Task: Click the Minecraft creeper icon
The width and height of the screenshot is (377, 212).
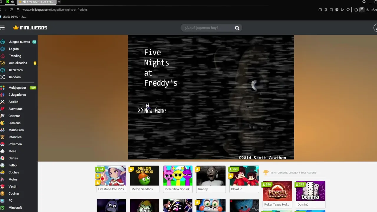Action: (x=2, y=208)
